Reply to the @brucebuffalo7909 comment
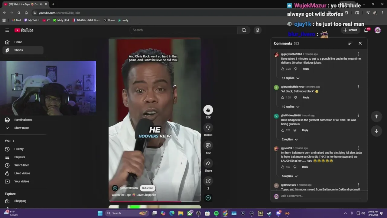Screen dimensions: 387x218 point(306,97)
